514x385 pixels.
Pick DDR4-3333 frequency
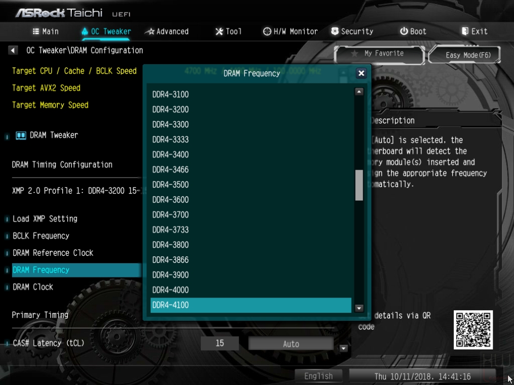[x=251, y=140]
